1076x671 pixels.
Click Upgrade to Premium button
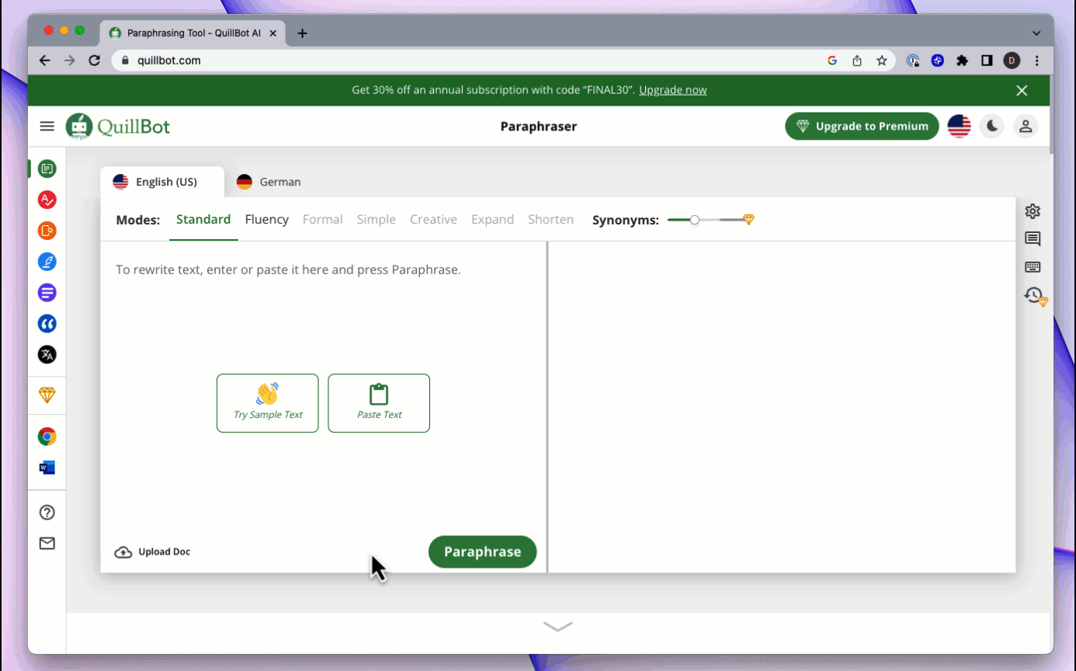[862, 126]
